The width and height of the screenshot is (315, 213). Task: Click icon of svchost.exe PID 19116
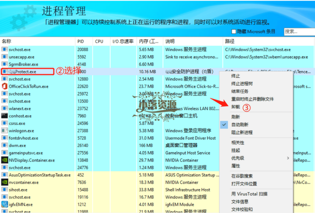(4, 197)
